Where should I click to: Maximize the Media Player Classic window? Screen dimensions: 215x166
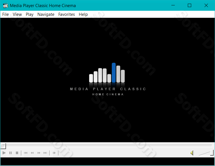point(190,5)
